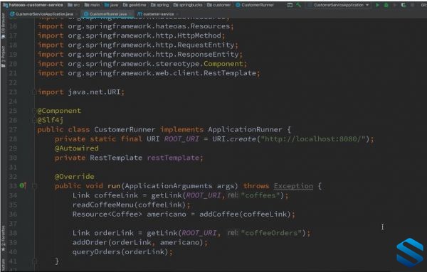Open the Project tool window sidebar button
Viewport: 427px width, 272px height.
tap(4, 57)
